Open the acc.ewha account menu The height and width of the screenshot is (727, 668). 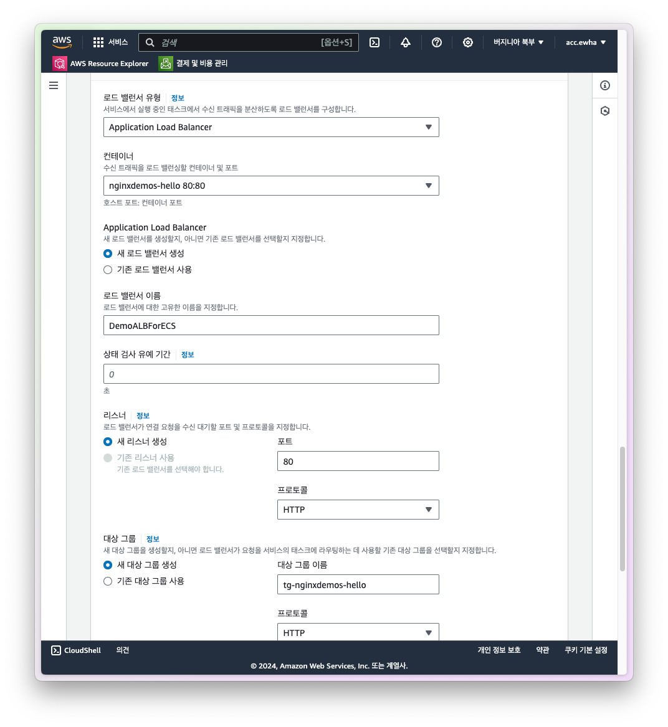[585, 42]
